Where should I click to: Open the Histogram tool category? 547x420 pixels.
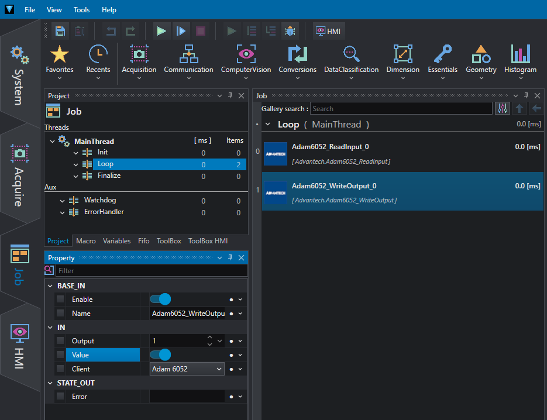click(520, 60)
